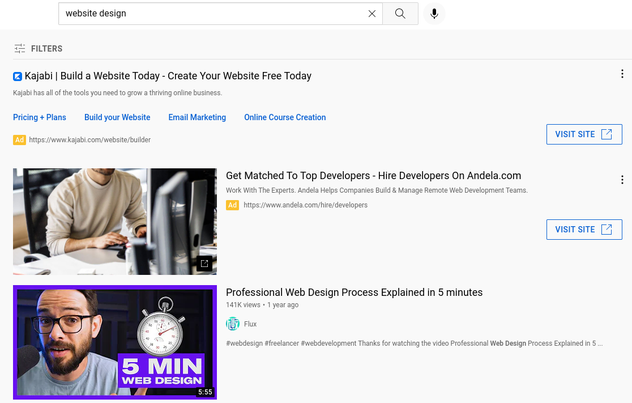This screenshot has width=632, height=403.
Task: Open the three-dot menu for Kajabi ad
Action: tap(622, 74)
